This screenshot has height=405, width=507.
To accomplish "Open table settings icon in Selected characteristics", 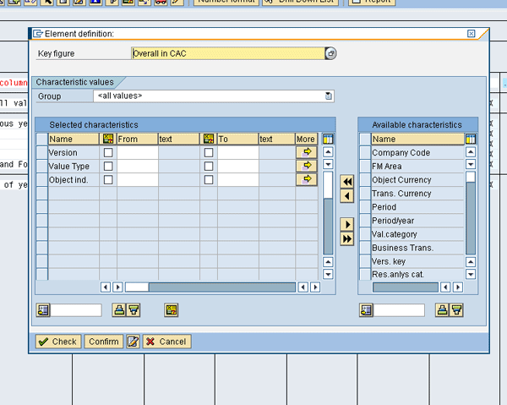I will (x=329, y=139).
